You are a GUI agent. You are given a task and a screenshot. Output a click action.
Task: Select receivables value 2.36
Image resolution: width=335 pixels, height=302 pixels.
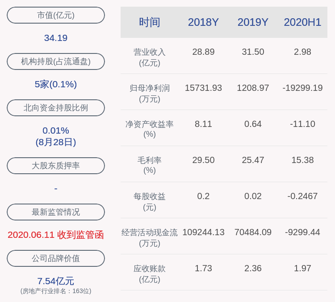coord(253,268)
